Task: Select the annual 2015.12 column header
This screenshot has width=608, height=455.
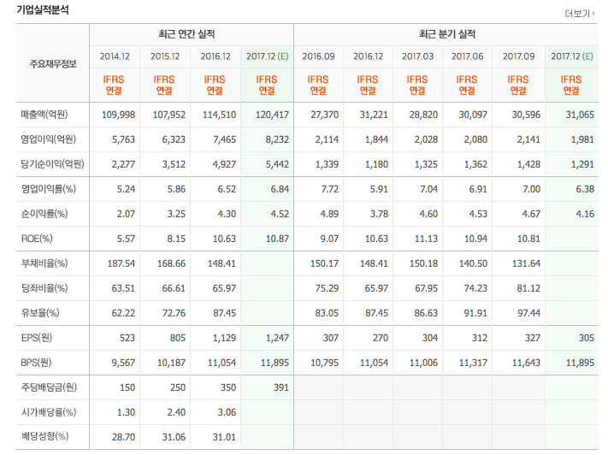Action: pyautogui.click(x=165, y=56)
